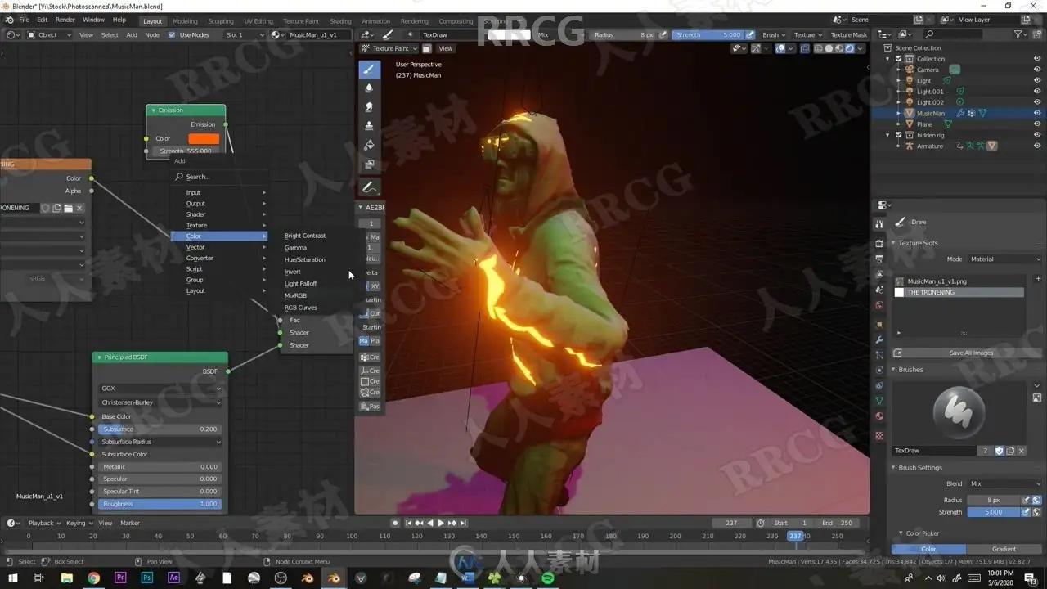1047x589 pixels.
Task: Open After Effects from the taskbar
Action: pyautogui.click(x=173, y=578)
